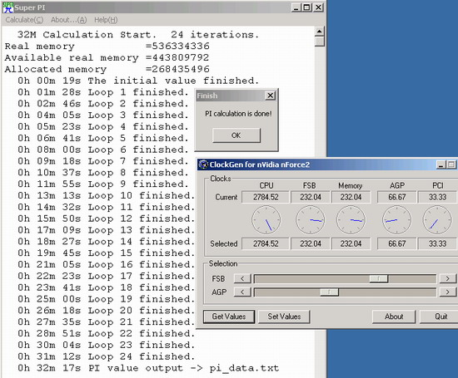The image size is (458, 378).
Task: Click the '32M Calculation Start' line
Action: pyautogui.click(x=138, y=35)
